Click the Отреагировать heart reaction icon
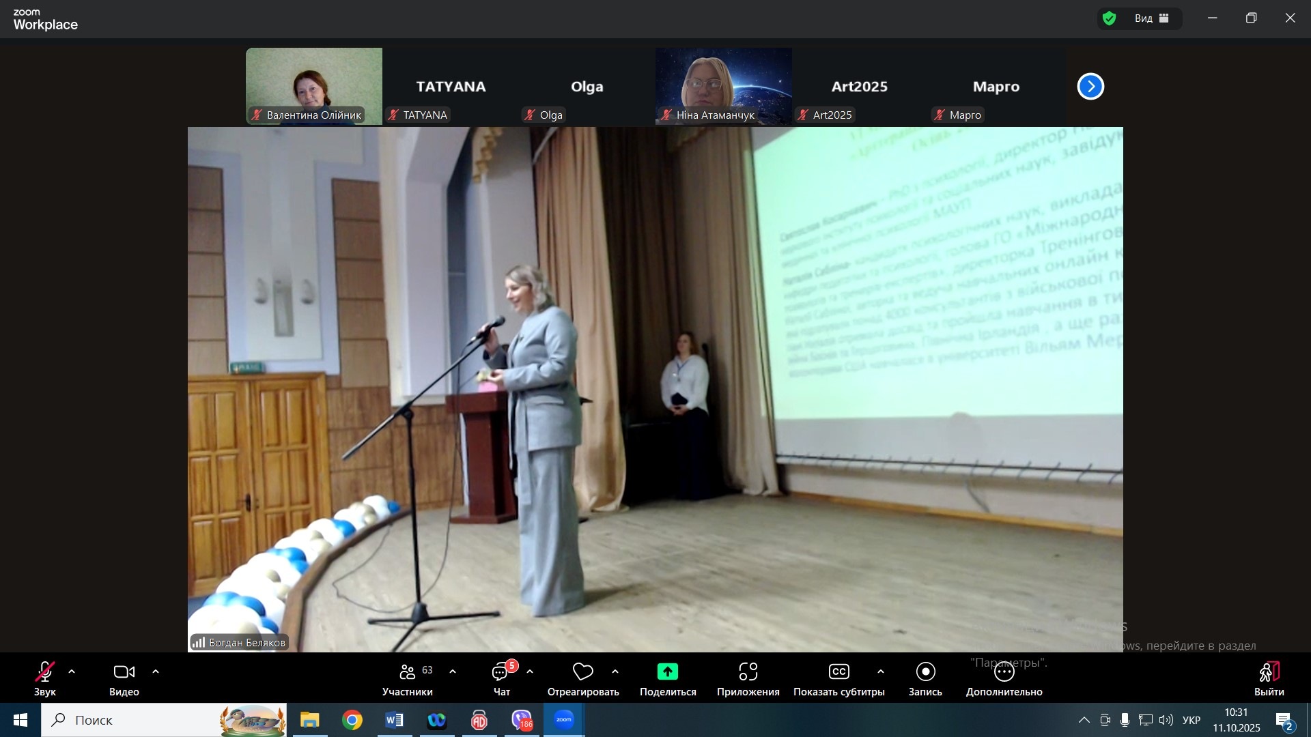This screenshot has width=1311, height=737. 582,672
